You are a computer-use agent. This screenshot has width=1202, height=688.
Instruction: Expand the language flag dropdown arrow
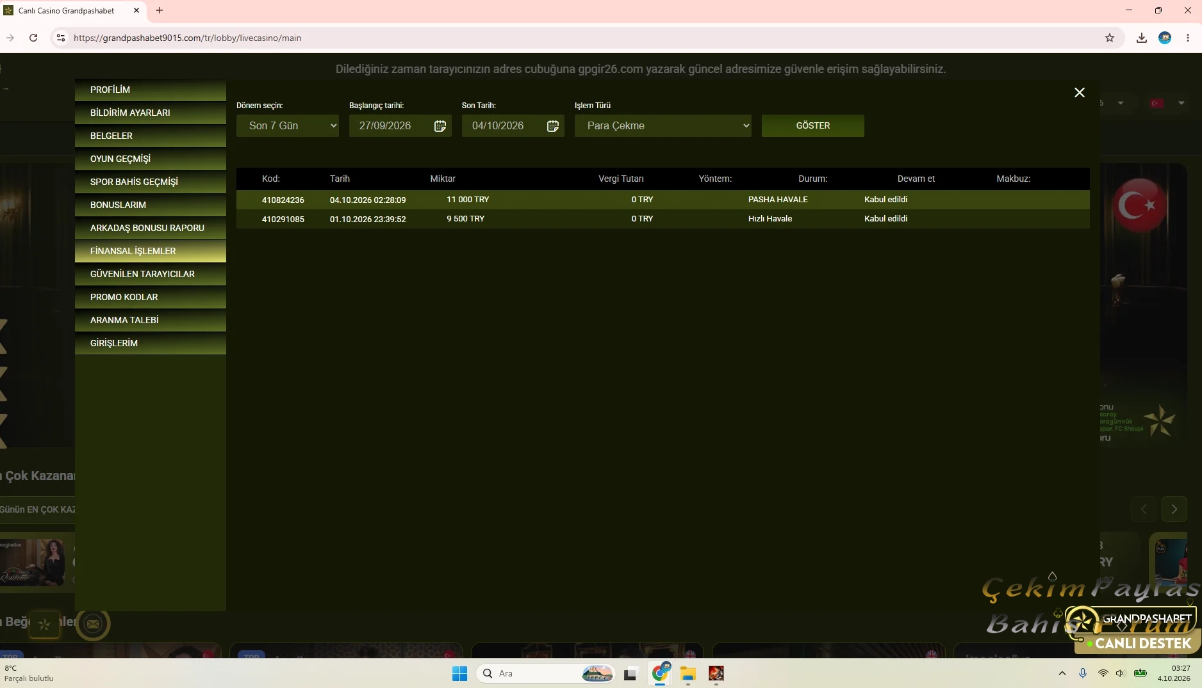tap(1181, 103)
